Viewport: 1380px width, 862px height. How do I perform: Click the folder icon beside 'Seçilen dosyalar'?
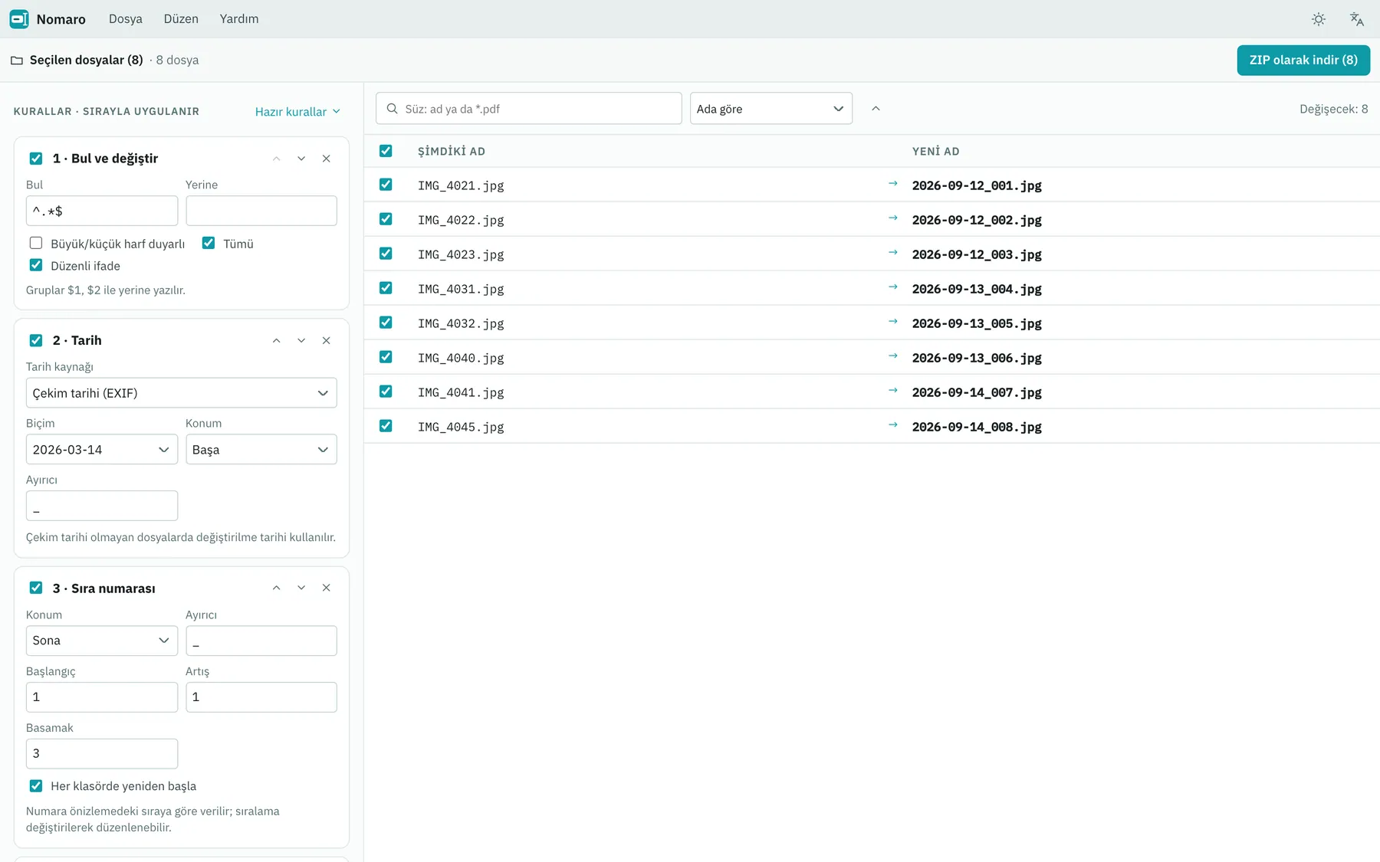tap(17, 60)
